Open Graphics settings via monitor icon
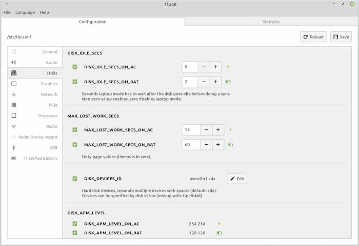This screenshot has height=246, width=359. click(x=14, y=84)
